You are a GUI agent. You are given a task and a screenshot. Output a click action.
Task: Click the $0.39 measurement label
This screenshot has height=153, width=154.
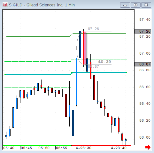[104, 62]
